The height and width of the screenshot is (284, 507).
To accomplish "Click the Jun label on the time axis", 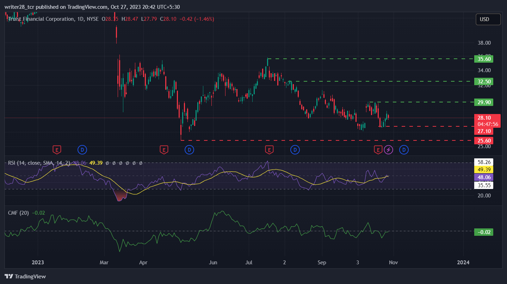I will click(x=213, y=263).
